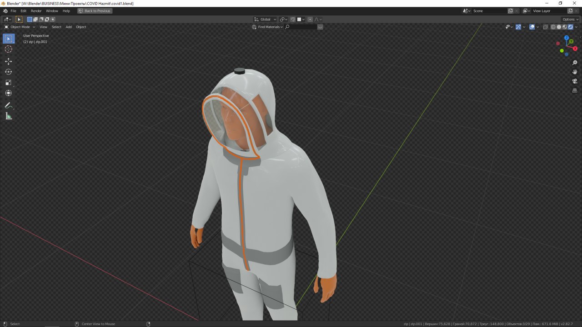Pick the Annotate tool

[x=8, y=105]
